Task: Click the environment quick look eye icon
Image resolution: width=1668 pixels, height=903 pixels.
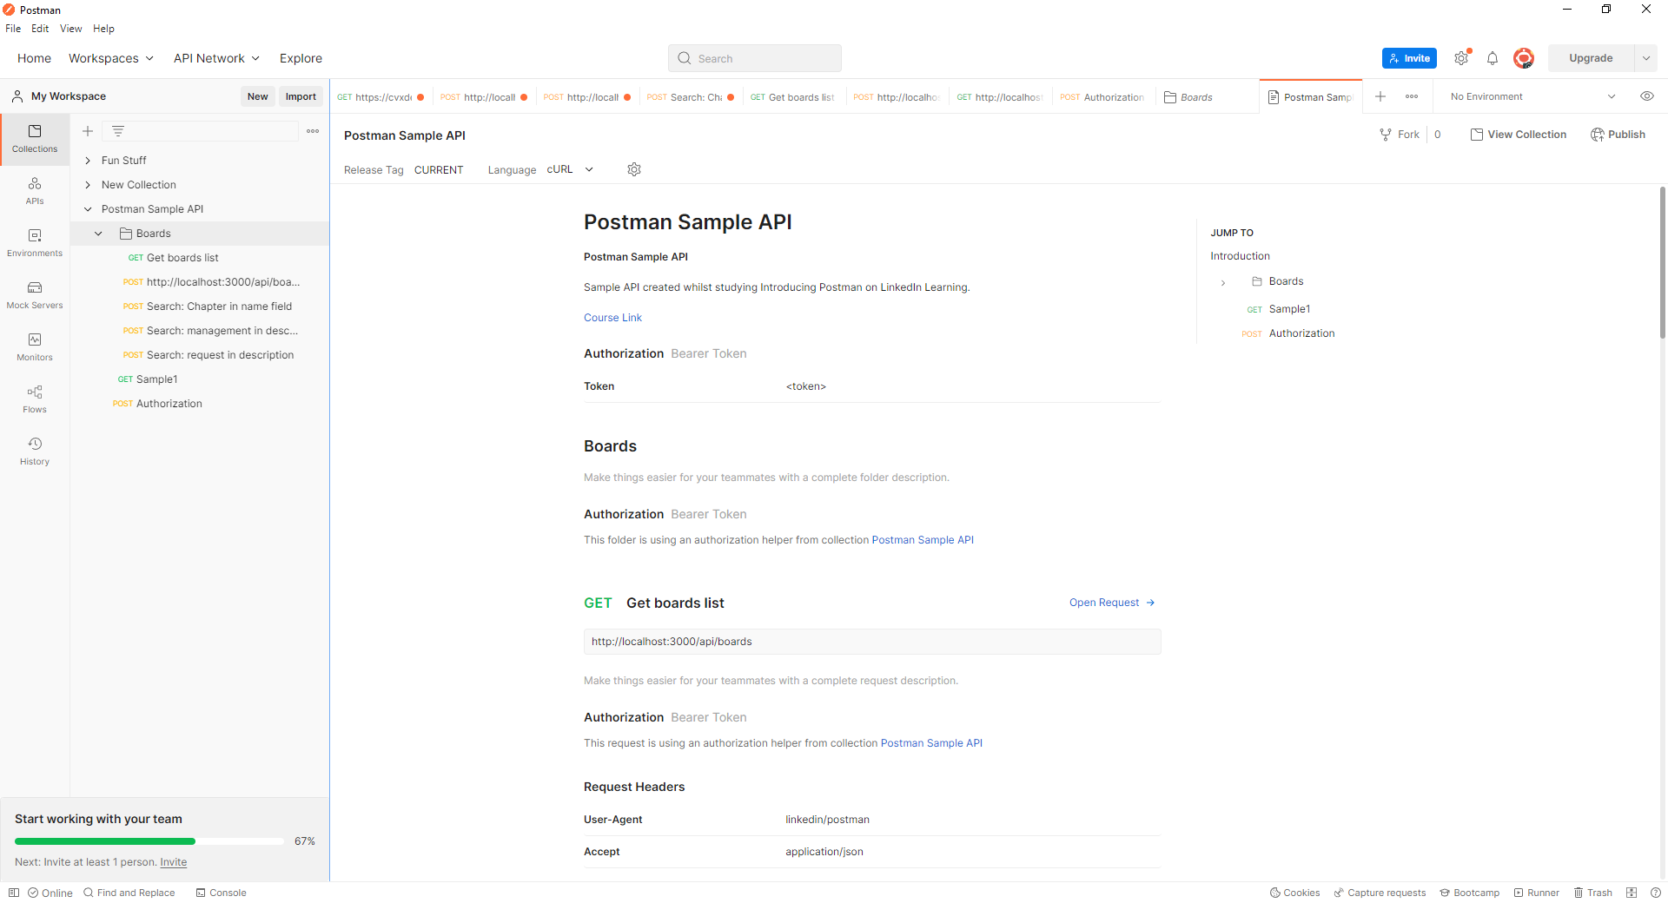Action: (x=1647, y=96)
